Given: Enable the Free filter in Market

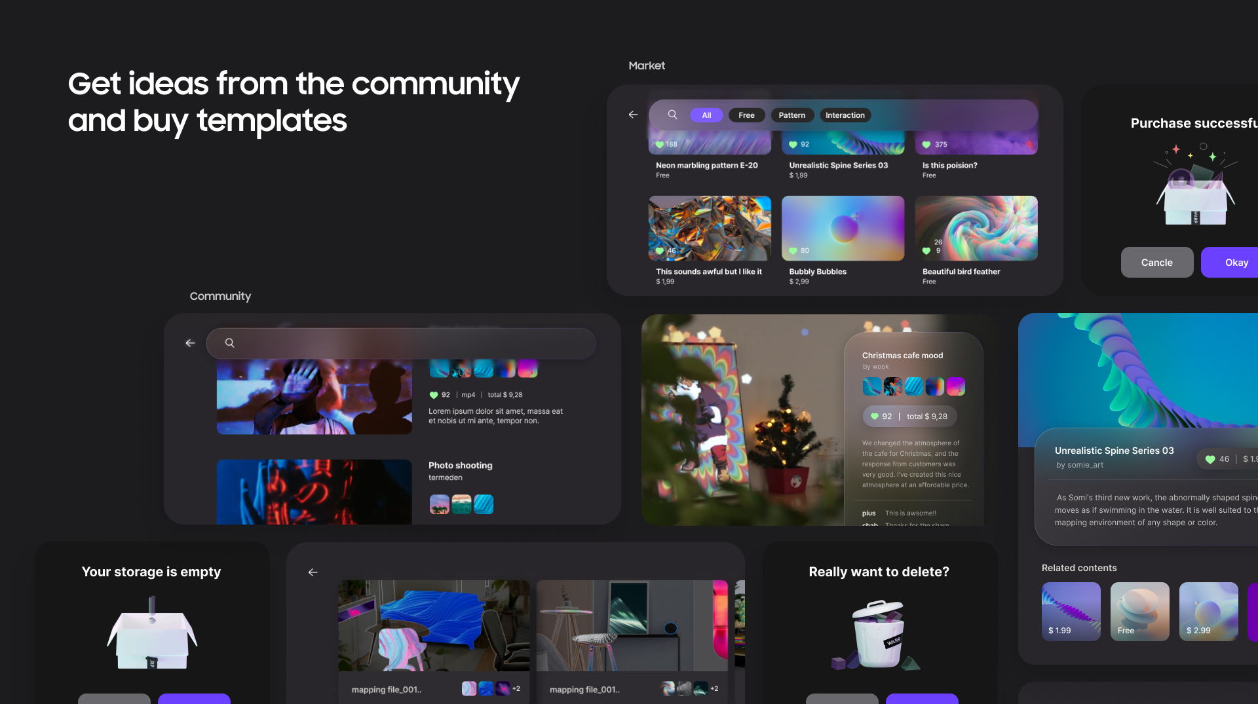Looking at the screenshot, I should [x=746, y=115].
